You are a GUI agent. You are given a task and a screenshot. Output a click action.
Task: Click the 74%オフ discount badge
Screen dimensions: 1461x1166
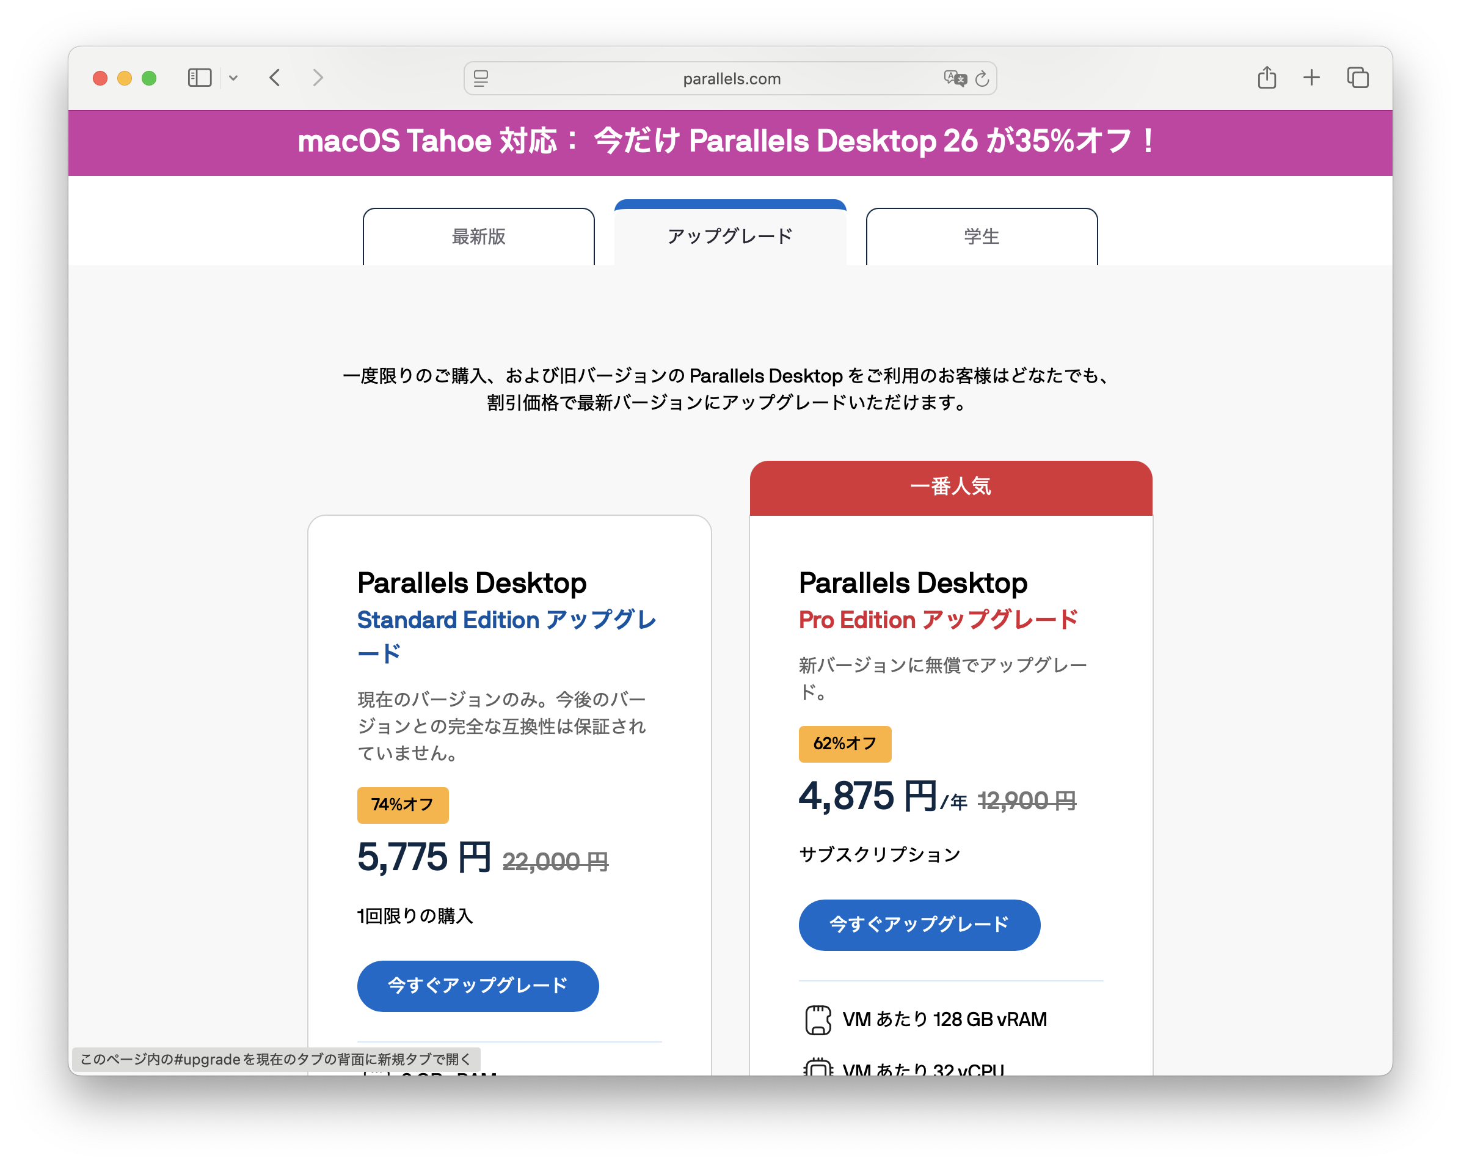(x=403, y=804)
